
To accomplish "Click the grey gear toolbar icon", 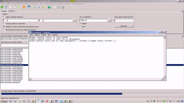I will click(x=6, y=7).
